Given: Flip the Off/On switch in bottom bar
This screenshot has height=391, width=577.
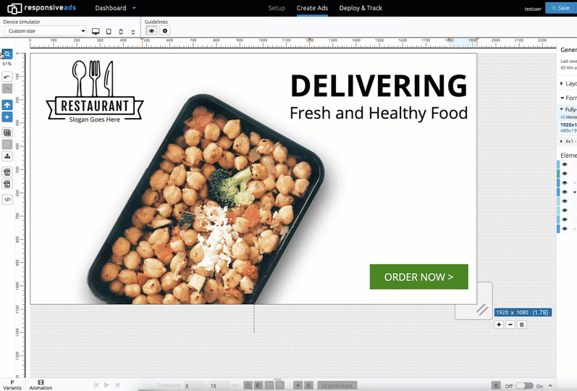Looking at the screenshot, I should point(524,385).
